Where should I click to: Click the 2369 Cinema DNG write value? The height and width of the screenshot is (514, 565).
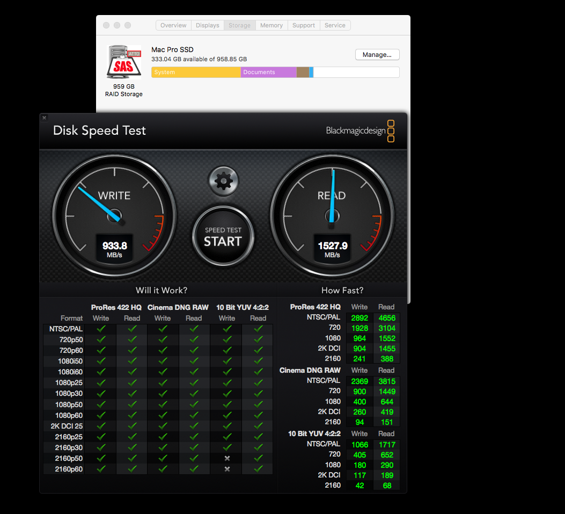click(359, 382)
